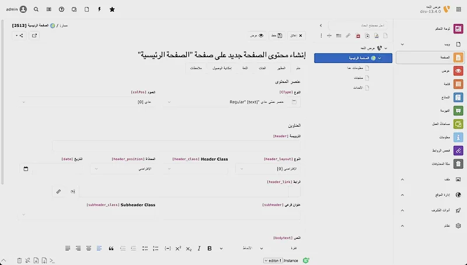Click the active blue alignment button

(99, 248)
